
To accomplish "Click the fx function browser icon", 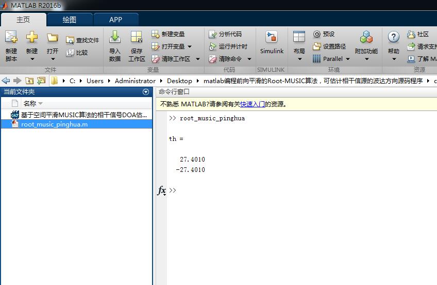I will (162, 191).
